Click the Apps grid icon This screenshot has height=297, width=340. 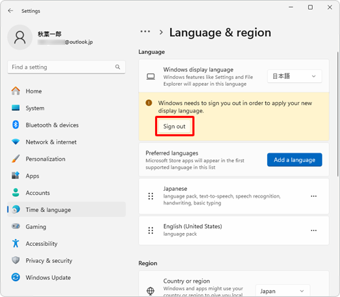point(16,176)
